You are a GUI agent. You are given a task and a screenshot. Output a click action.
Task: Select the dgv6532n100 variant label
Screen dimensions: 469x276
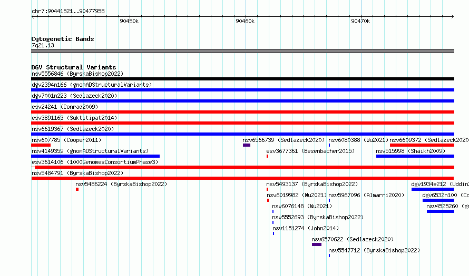446,195
